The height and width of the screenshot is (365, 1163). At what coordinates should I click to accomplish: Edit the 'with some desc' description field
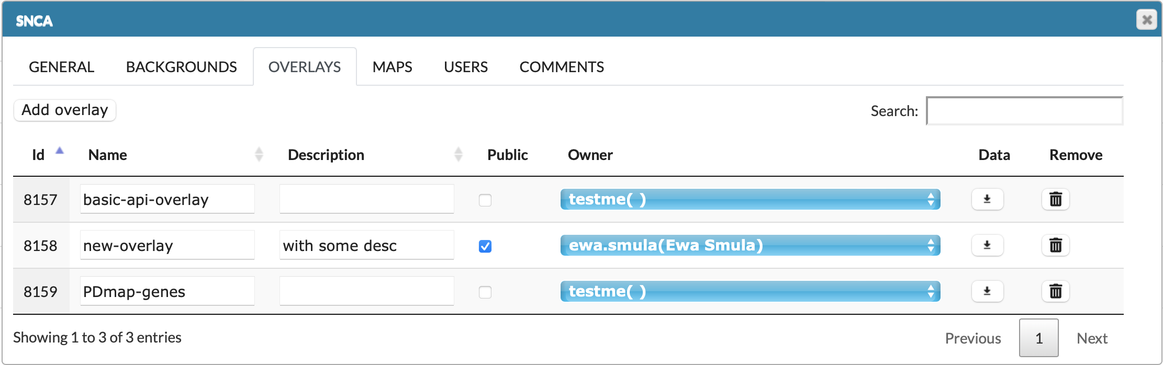pyautogui.click(x=366, y=245)
